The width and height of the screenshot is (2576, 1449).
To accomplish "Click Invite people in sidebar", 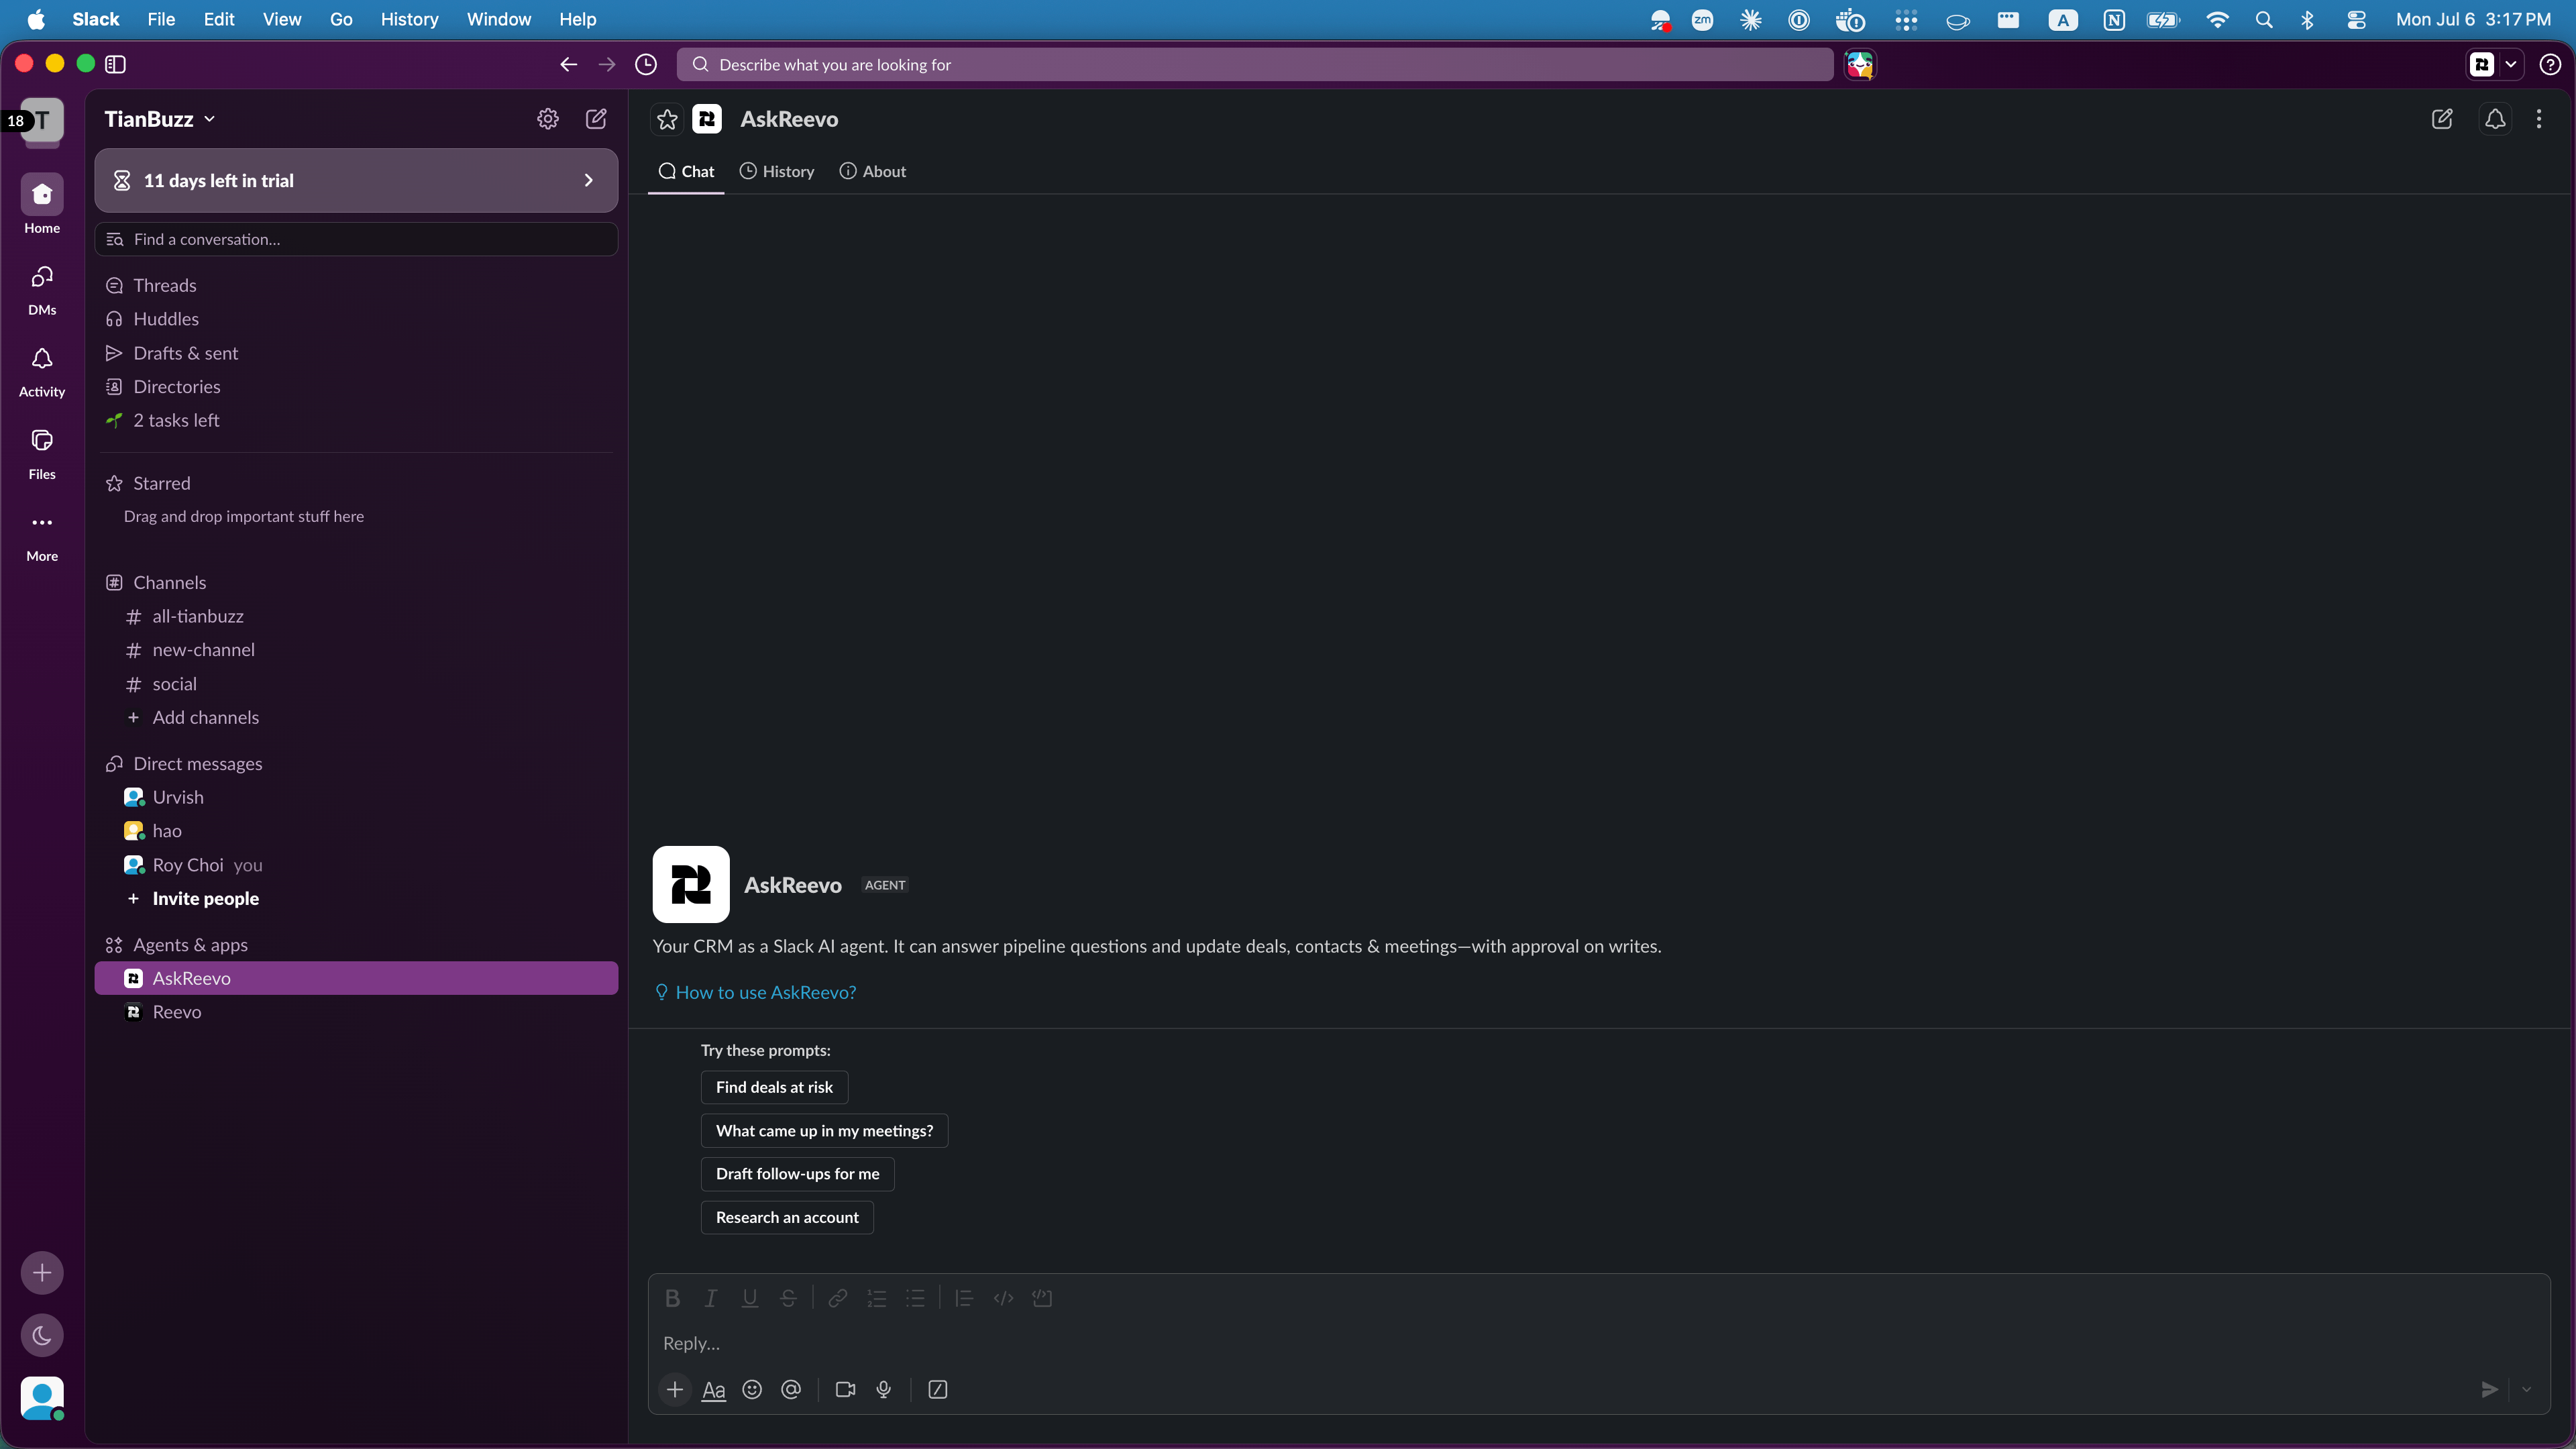I will tap(206, 898).
